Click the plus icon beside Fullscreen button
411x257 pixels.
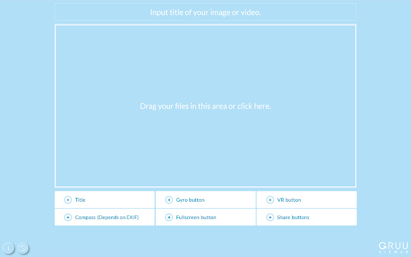(169, 217)
